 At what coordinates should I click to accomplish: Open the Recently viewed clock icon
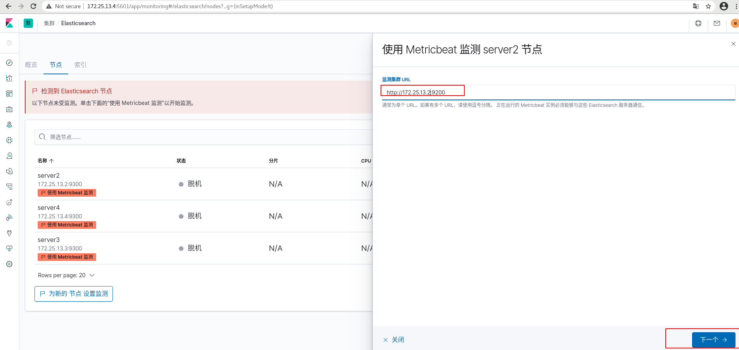[x=9, y=43]
